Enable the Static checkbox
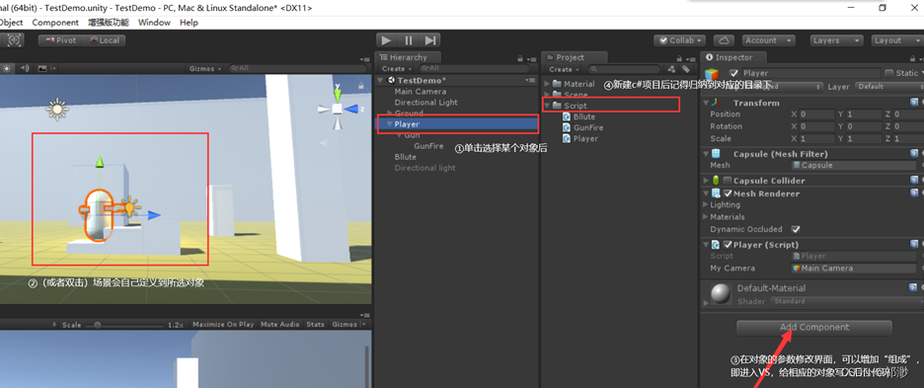Viewport: 924px width, 388px height. 889,73
